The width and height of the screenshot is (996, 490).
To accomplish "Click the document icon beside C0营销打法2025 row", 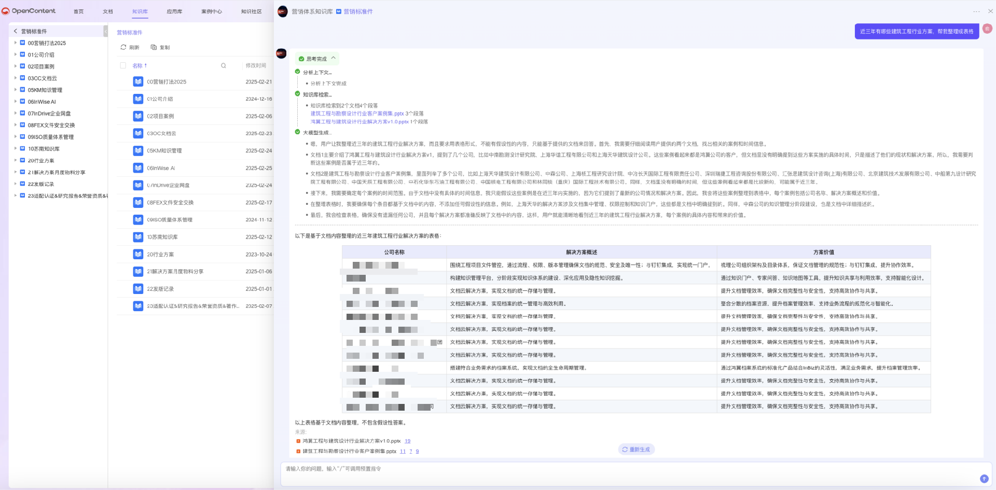I will [137, 81].
